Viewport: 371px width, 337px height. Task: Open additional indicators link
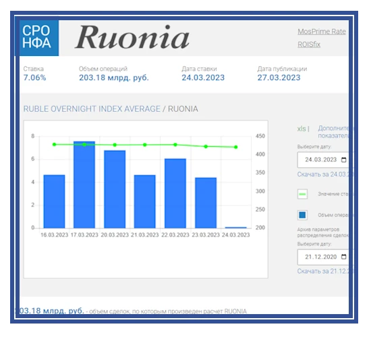pos(333,131)
